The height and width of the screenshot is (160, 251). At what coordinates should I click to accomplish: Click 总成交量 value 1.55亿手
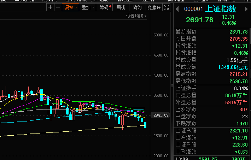pos(237,60)
